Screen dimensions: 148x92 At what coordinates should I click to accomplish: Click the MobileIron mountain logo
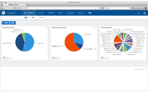(4, 13)
